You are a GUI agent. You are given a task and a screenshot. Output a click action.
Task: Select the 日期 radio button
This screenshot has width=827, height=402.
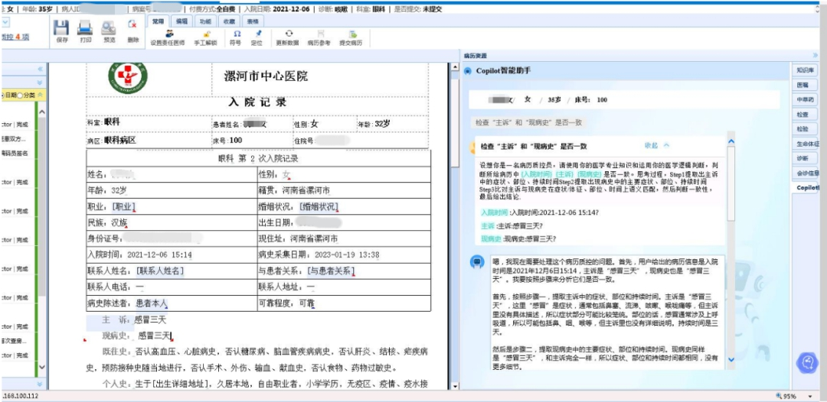(2, 96)
